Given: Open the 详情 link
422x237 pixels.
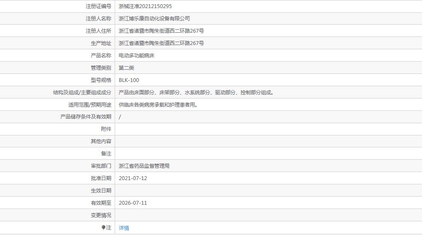Looking at the screenshot, I should click(x=124, y=228).
